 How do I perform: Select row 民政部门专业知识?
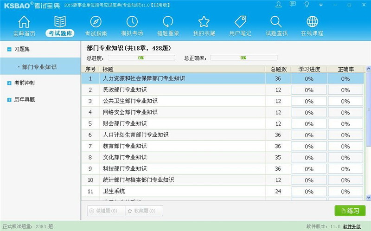point(223,90)
